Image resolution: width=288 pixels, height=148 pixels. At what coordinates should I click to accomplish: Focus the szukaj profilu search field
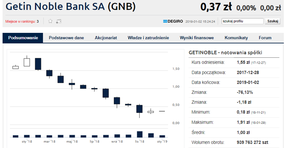click(x=243, y=21)
